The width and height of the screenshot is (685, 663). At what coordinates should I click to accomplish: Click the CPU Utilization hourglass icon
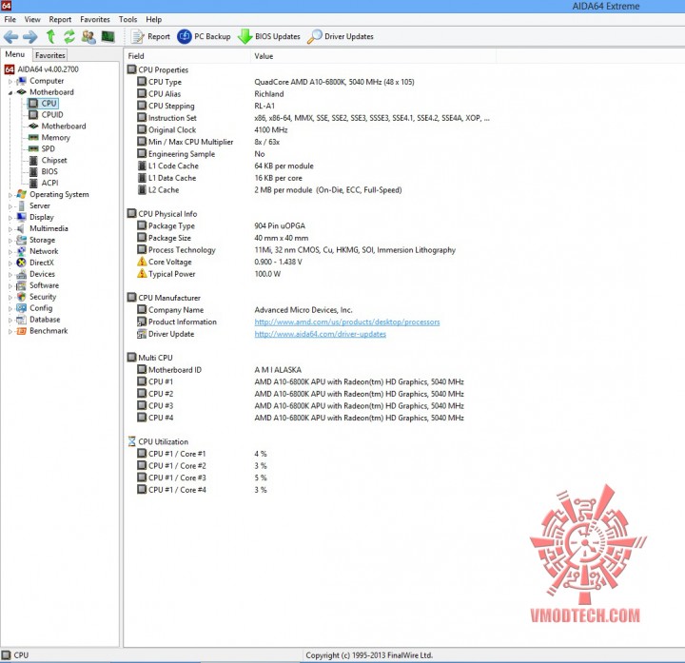[x=131, y=441]
